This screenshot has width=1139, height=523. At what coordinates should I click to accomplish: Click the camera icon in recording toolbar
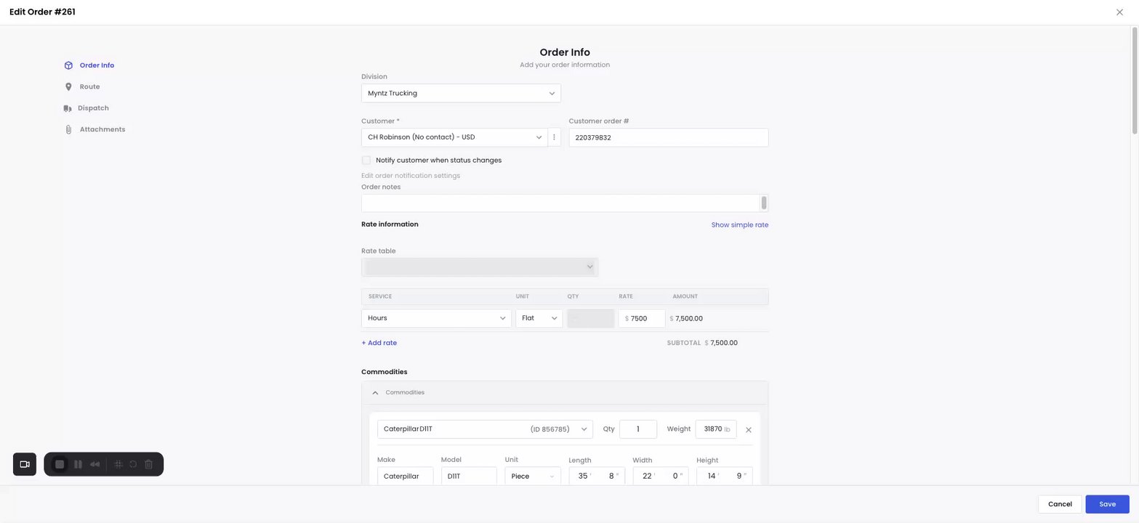[x=25, y=464]
